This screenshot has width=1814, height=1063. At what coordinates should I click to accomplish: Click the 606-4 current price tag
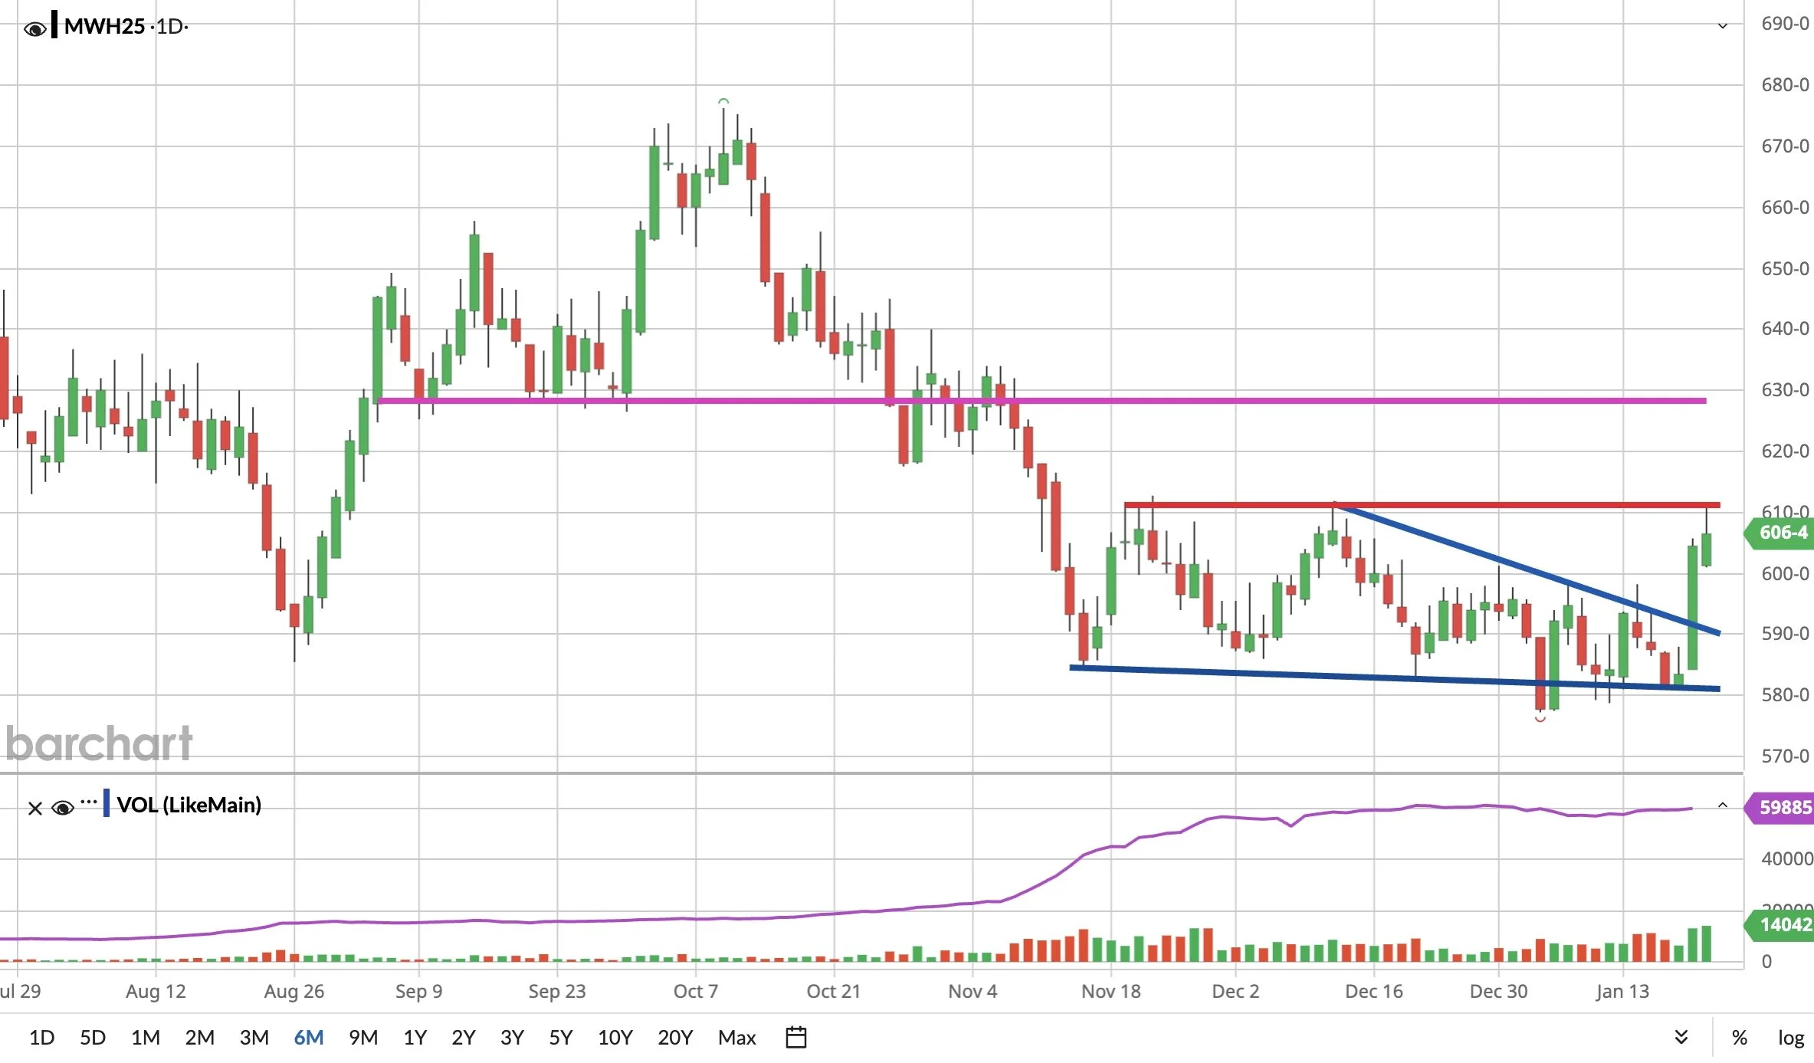tap(1781, 533)
